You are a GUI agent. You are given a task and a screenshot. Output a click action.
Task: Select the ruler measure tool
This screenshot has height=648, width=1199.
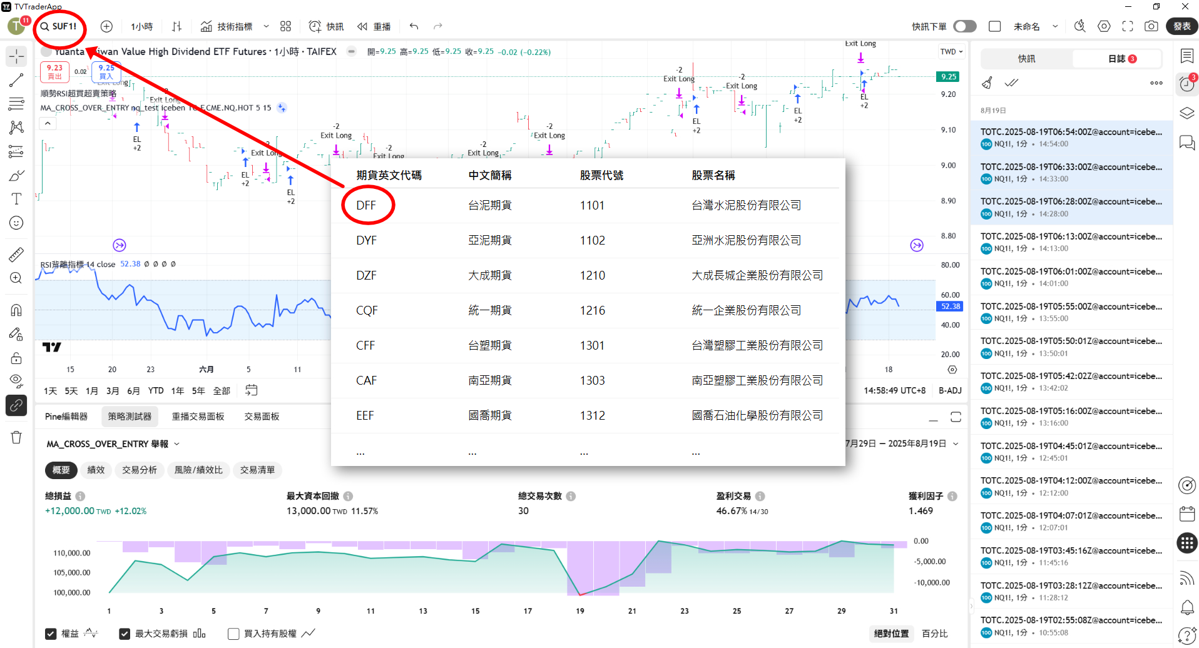point(17,254)
